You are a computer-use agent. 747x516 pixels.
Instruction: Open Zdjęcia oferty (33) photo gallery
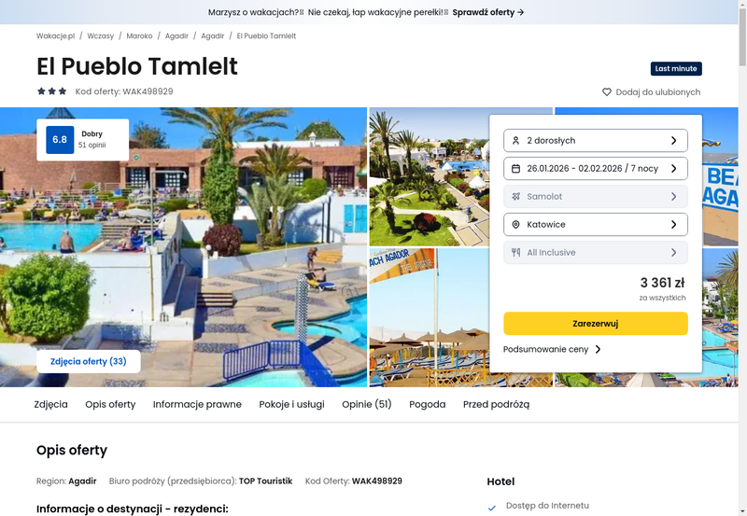[89, 361]
